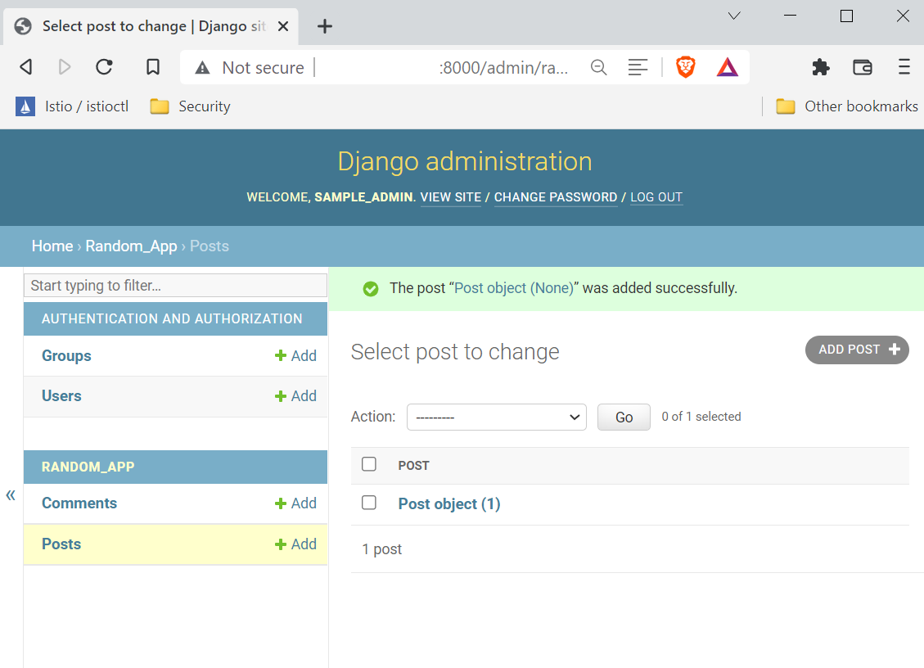Open the Security bookmarks folder
924x668 pixels.
pos(190,106)
